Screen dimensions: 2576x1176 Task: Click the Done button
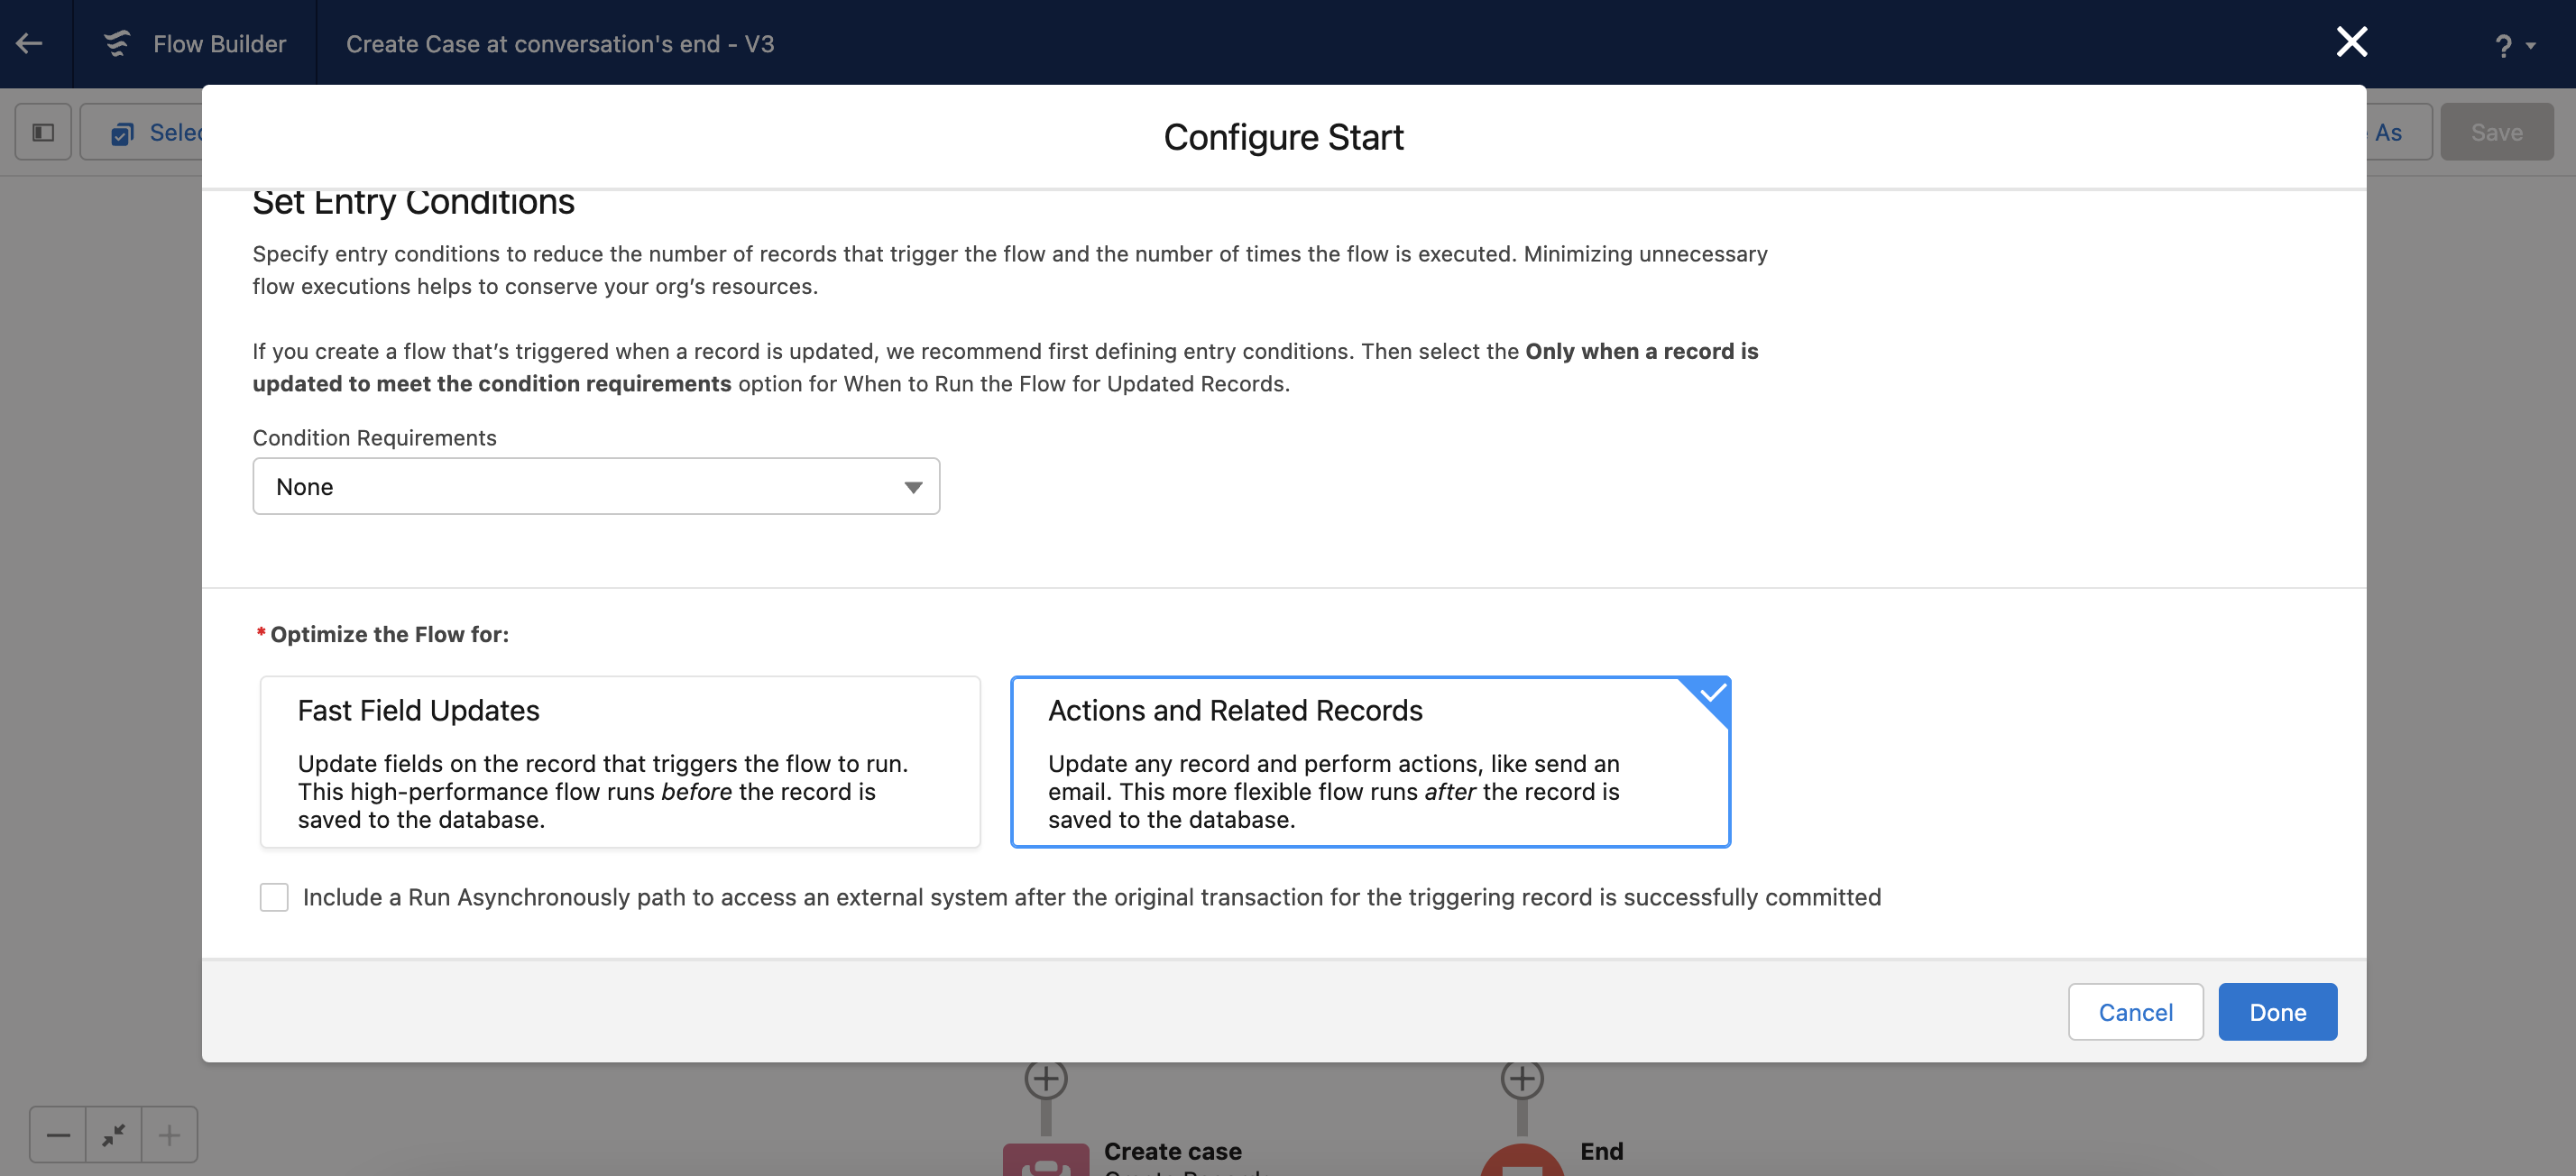2277,1012
